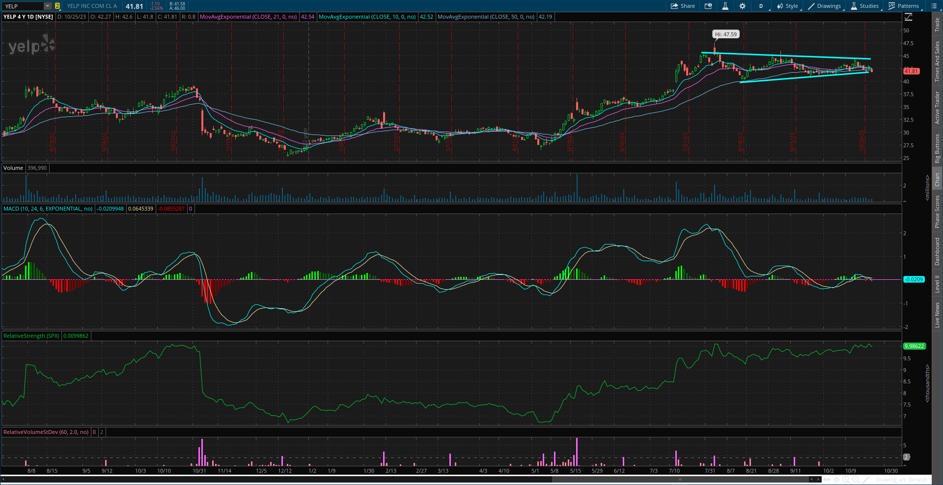Click the lower cyan trendline on the chart
Image resolution: width=943 pixels, height=485 pixels.
click(805, 77)
